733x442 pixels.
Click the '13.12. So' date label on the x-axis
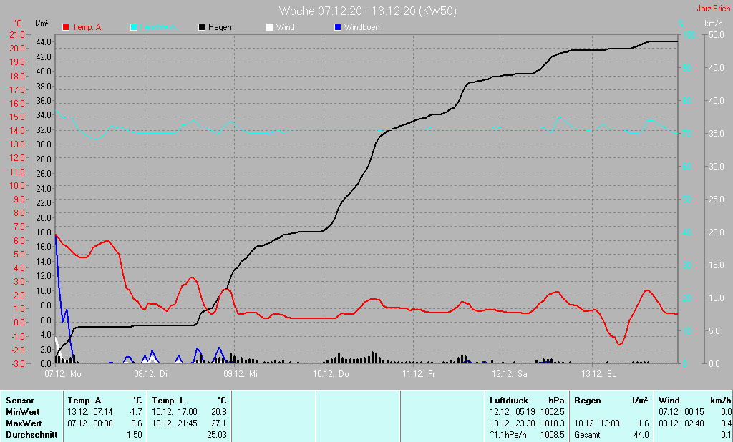click(x=599, y=374)
